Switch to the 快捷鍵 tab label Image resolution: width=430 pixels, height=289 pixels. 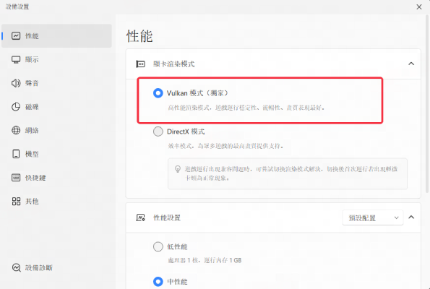coord(35,178)
